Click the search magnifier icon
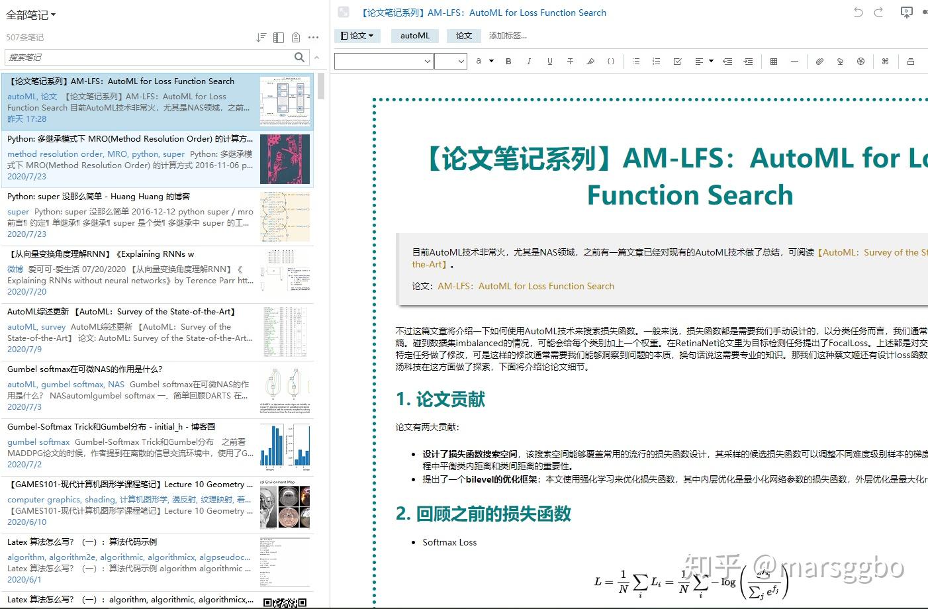The width and height of the screenshot is (928, 609). [300, 58]
